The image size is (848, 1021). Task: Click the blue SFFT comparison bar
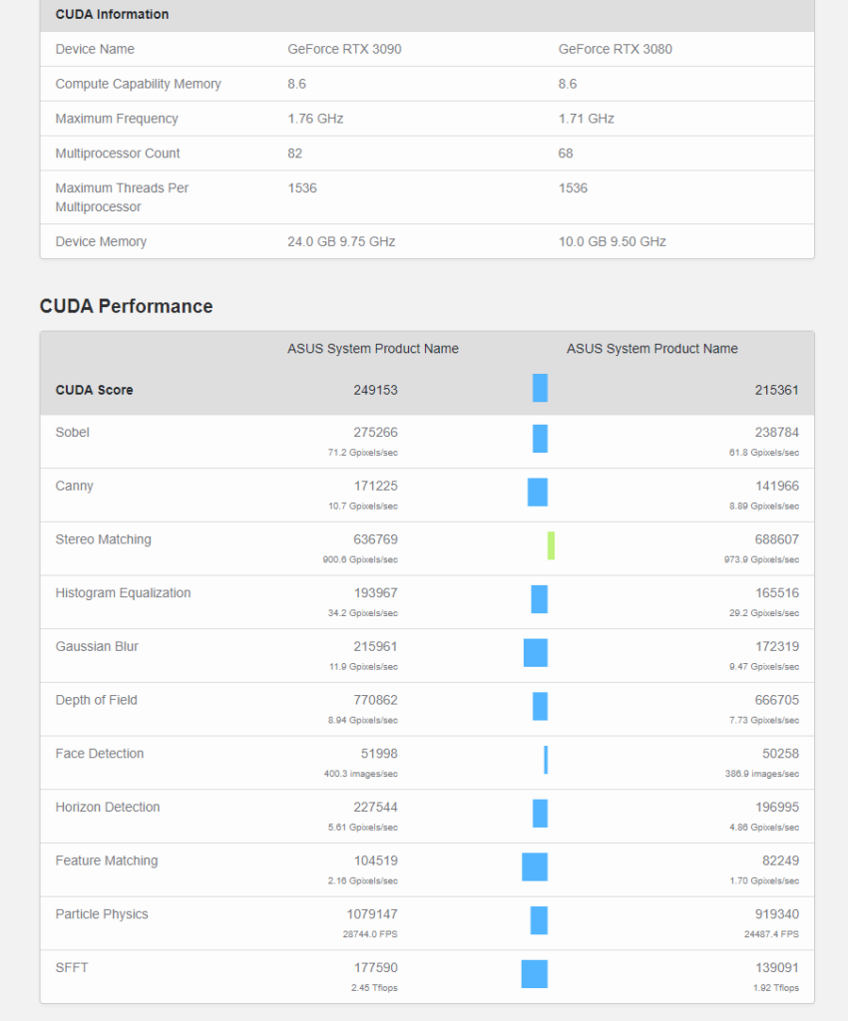[x=535, y=974]
